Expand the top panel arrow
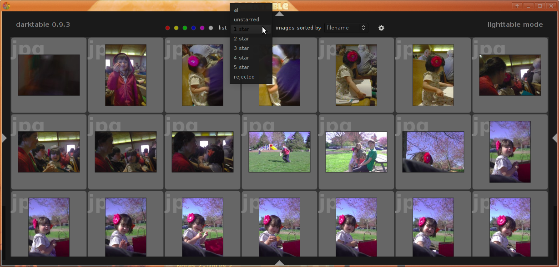559x267 pixels. [x=280, y=14]
